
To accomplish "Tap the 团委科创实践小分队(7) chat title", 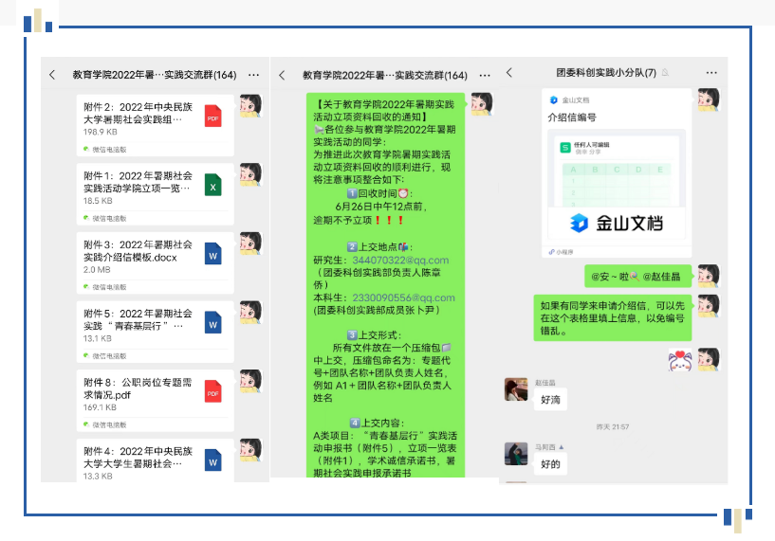I will [606, 73].
